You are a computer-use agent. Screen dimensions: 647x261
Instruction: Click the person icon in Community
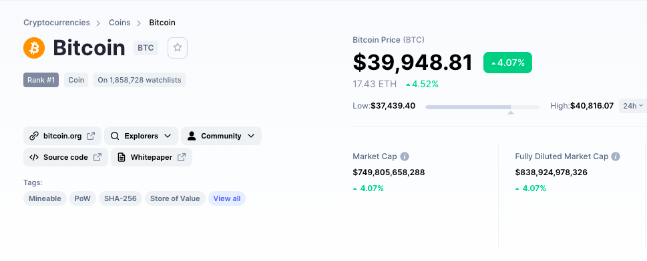(192, 136)
